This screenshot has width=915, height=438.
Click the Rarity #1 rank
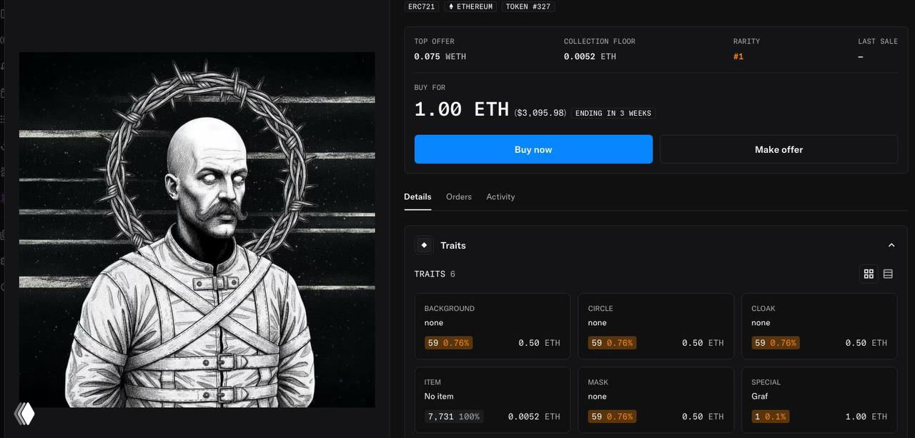pyautogui.click(x=738, y=56)
